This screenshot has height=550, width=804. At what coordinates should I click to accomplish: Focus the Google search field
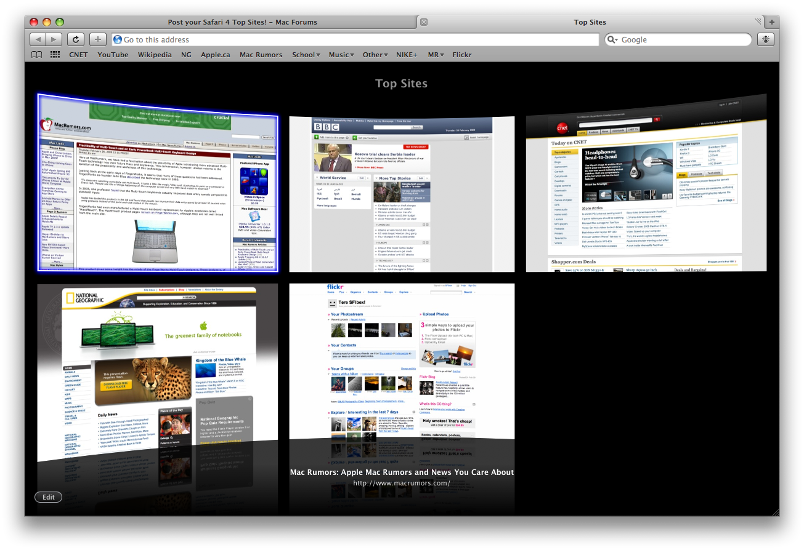[x=678, y=39]
